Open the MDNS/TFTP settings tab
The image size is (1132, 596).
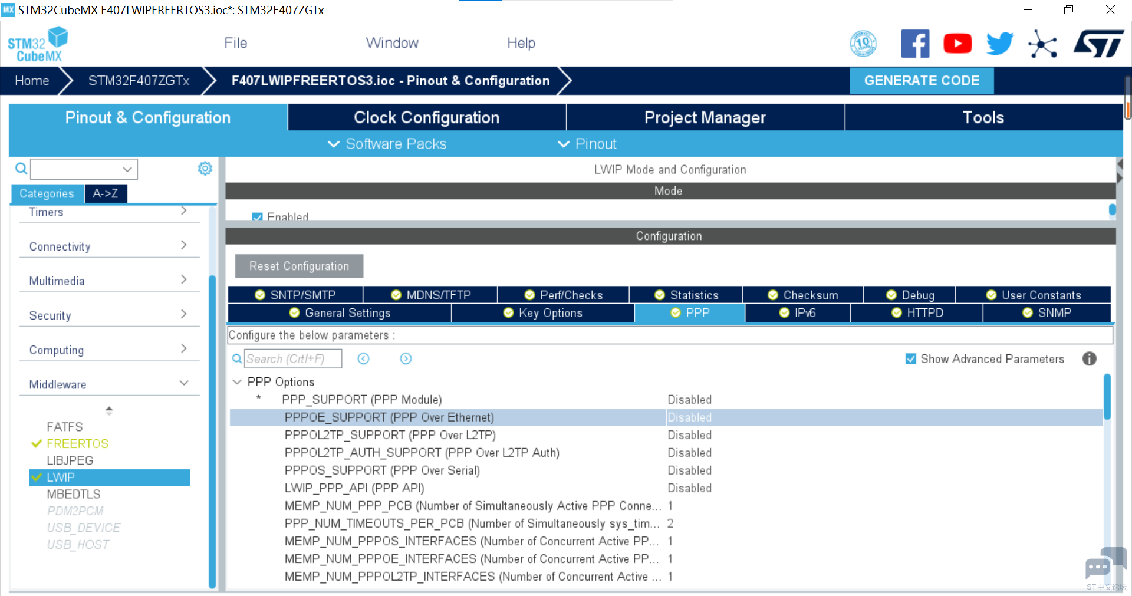[430, 295]
